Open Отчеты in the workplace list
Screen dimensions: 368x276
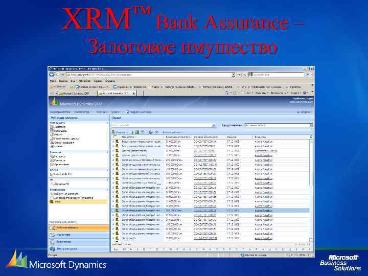coord(57,146)
